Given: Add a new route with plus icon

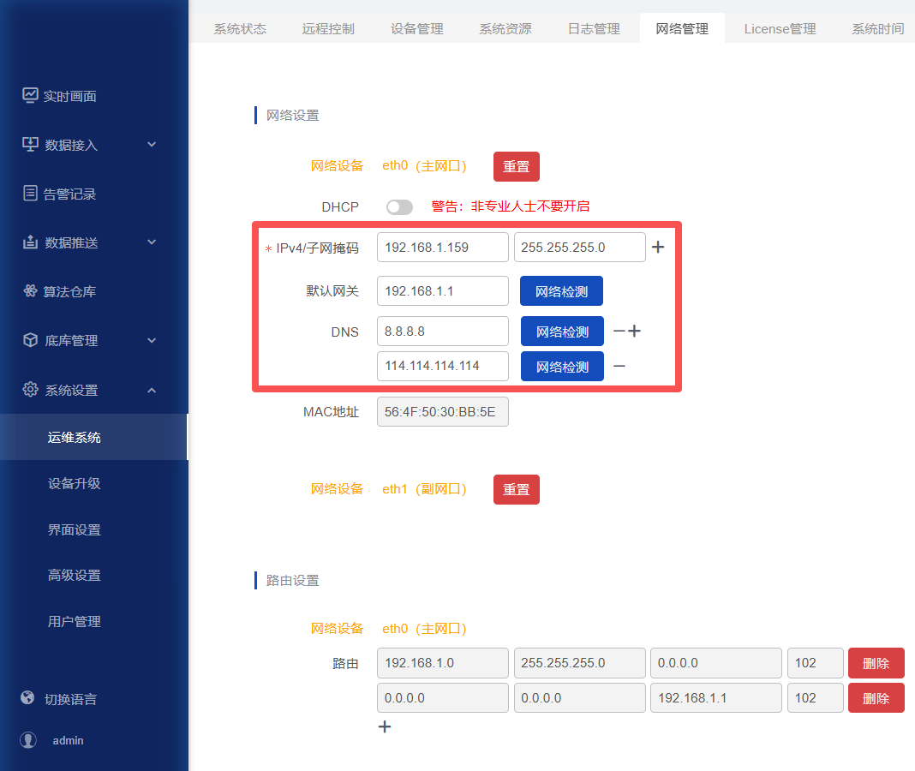Looking at the screenshot, I should point(385,726).
